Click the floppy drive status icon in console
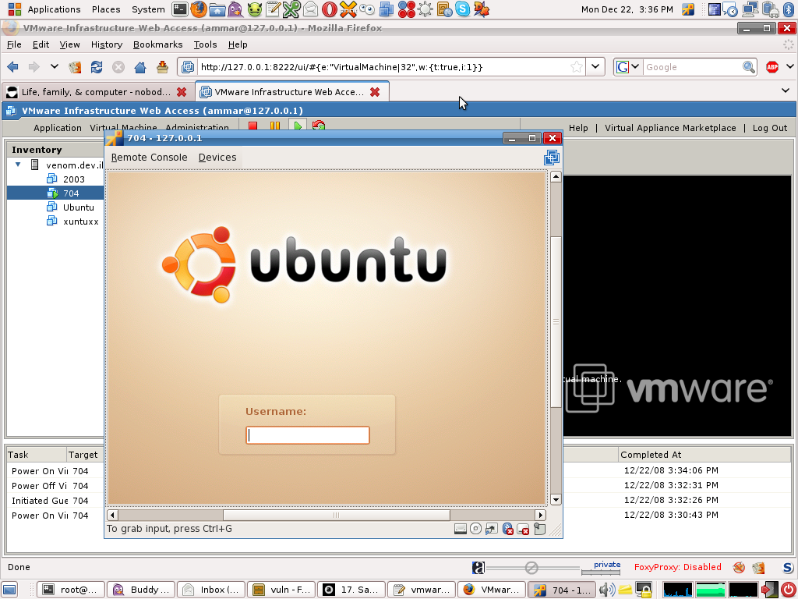 coord(460,530)
